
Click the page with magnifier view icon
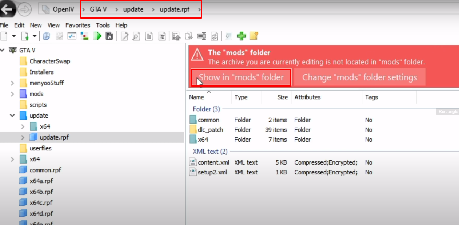point(136,36)
